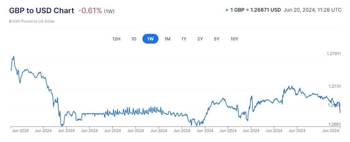Click the first Jun 2024 x-axis label
The width and height of the screenshot is (350, 142).
20,131
